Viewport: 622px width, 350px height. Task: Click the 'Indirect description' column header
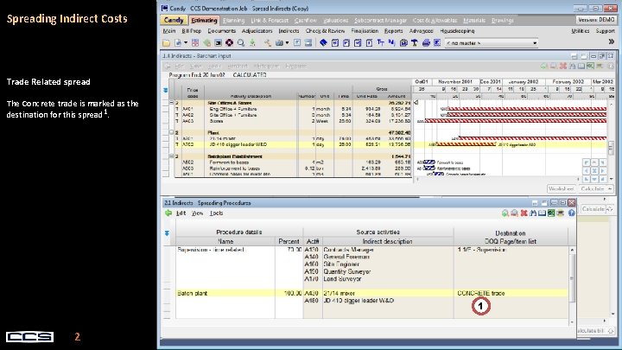387,241
